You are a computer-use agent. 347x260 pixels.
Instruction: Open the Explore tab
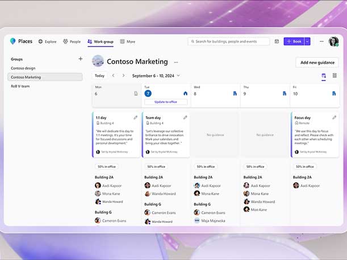tap(47, 42)
